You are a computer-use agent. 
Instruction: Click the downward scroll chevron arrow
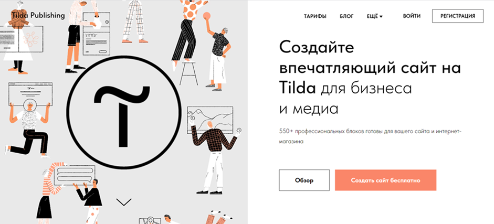tap(124, 202)
